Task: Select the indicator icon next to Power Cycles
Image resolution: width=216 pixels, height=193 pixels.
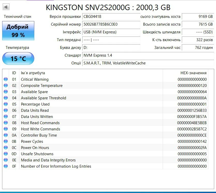Action: pos(6,141)
